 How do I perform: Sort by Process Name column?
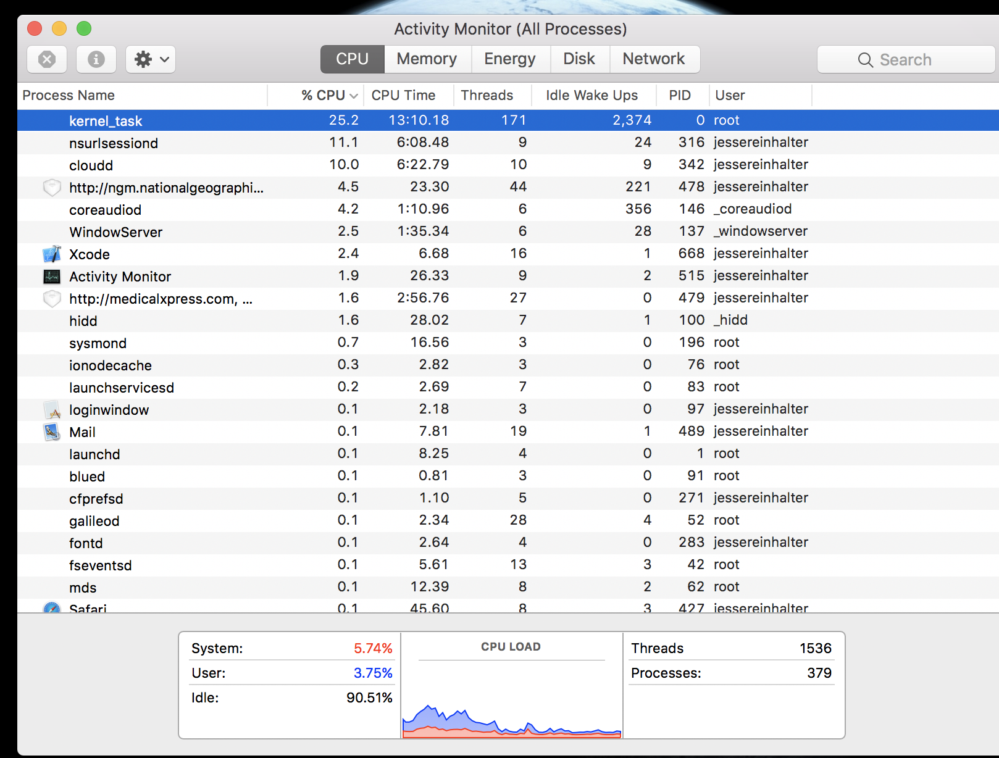pyautogui.click(x=142, y=95)
